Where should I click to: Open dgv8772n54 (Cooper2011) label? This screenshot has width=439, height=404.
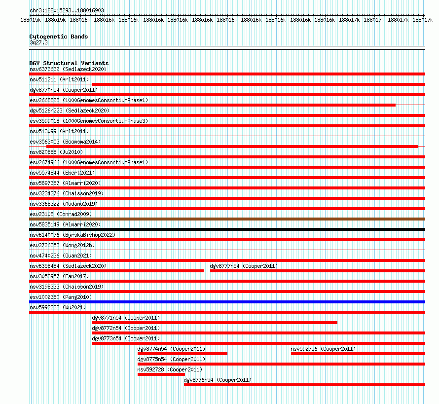pos(126,328)
